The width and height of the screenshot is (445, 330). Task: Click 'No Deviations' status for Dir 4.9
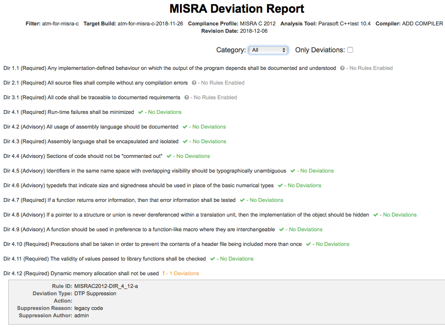pyautogui.click(x=306, y=230)
